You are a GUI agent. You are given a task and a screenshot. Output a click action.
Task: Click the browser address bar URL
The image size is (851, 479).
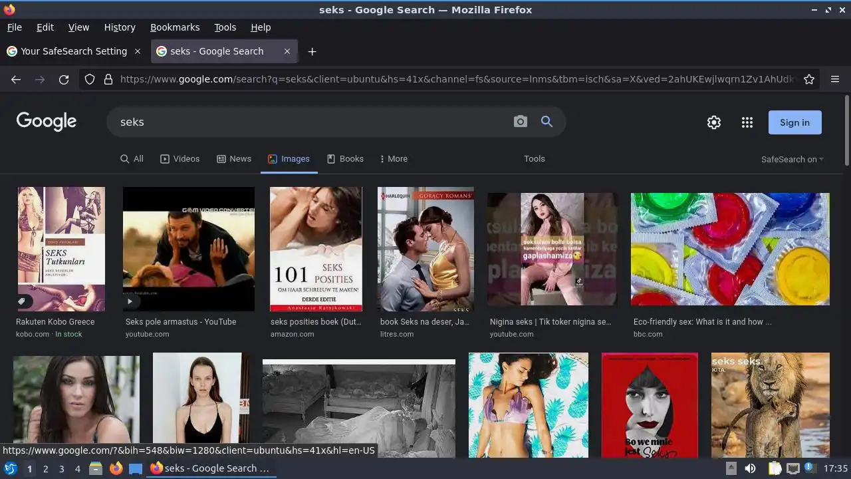pyautogui.click(x=457, y=79)
